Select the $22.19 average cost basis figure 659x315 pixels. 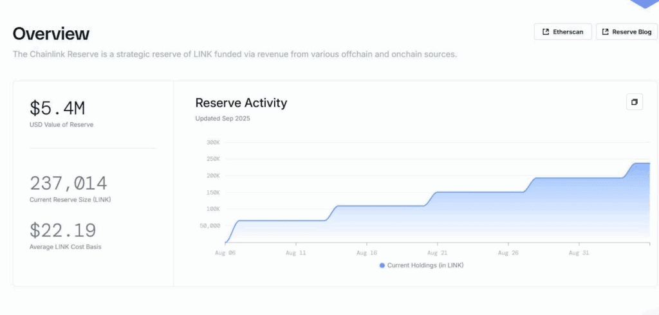[x=63, y=230]
